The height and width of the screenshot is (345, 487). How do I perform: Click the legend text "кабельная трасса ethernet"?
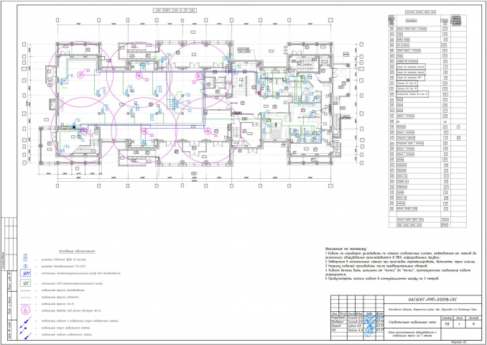pos(60,297)
